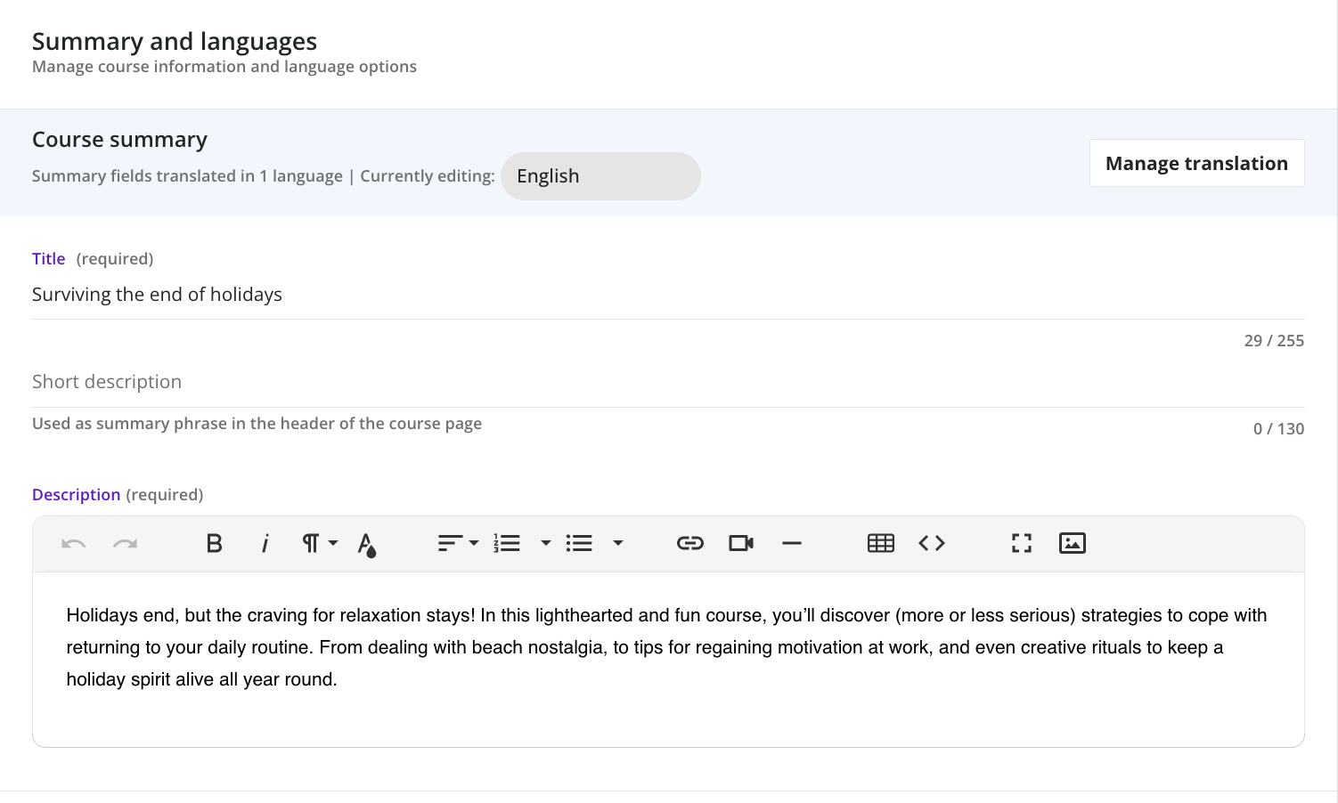Click the text alignment icon
Image resolution: width=1338 pixels, height=803 pixels.
tap(450, 544)
